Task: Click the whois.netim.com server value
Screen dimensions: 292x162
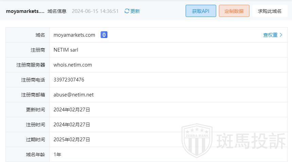Action: (x=73, y=65)
